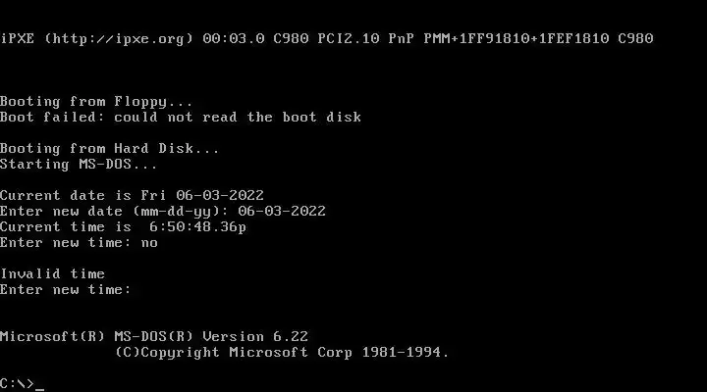Image resolution: width=707 pixels, height=392 pixels.
Task: Click the Copyright Microsoft Corp 1981-1994 line
Action: [x=282, y=353]
